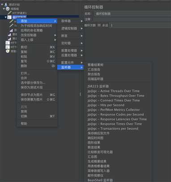Choose 剪切 from the context menu
The width and height of the screenshot is (171, 182).
37,47
